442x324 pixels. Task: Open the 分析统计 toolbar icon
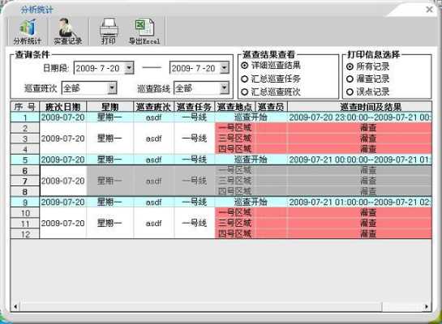28,32
